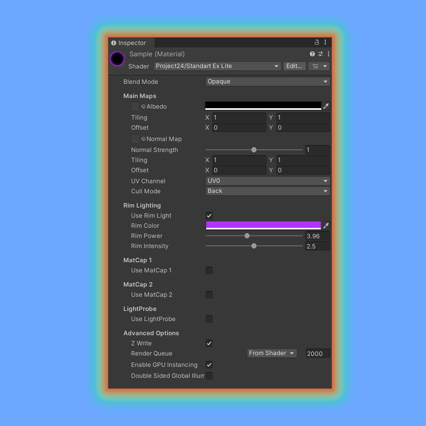The width and height of the screenshot is (426, 426).
Task: Open the Shader dropdown Project24/Standart Ex Lite
Action: (217, 66)
